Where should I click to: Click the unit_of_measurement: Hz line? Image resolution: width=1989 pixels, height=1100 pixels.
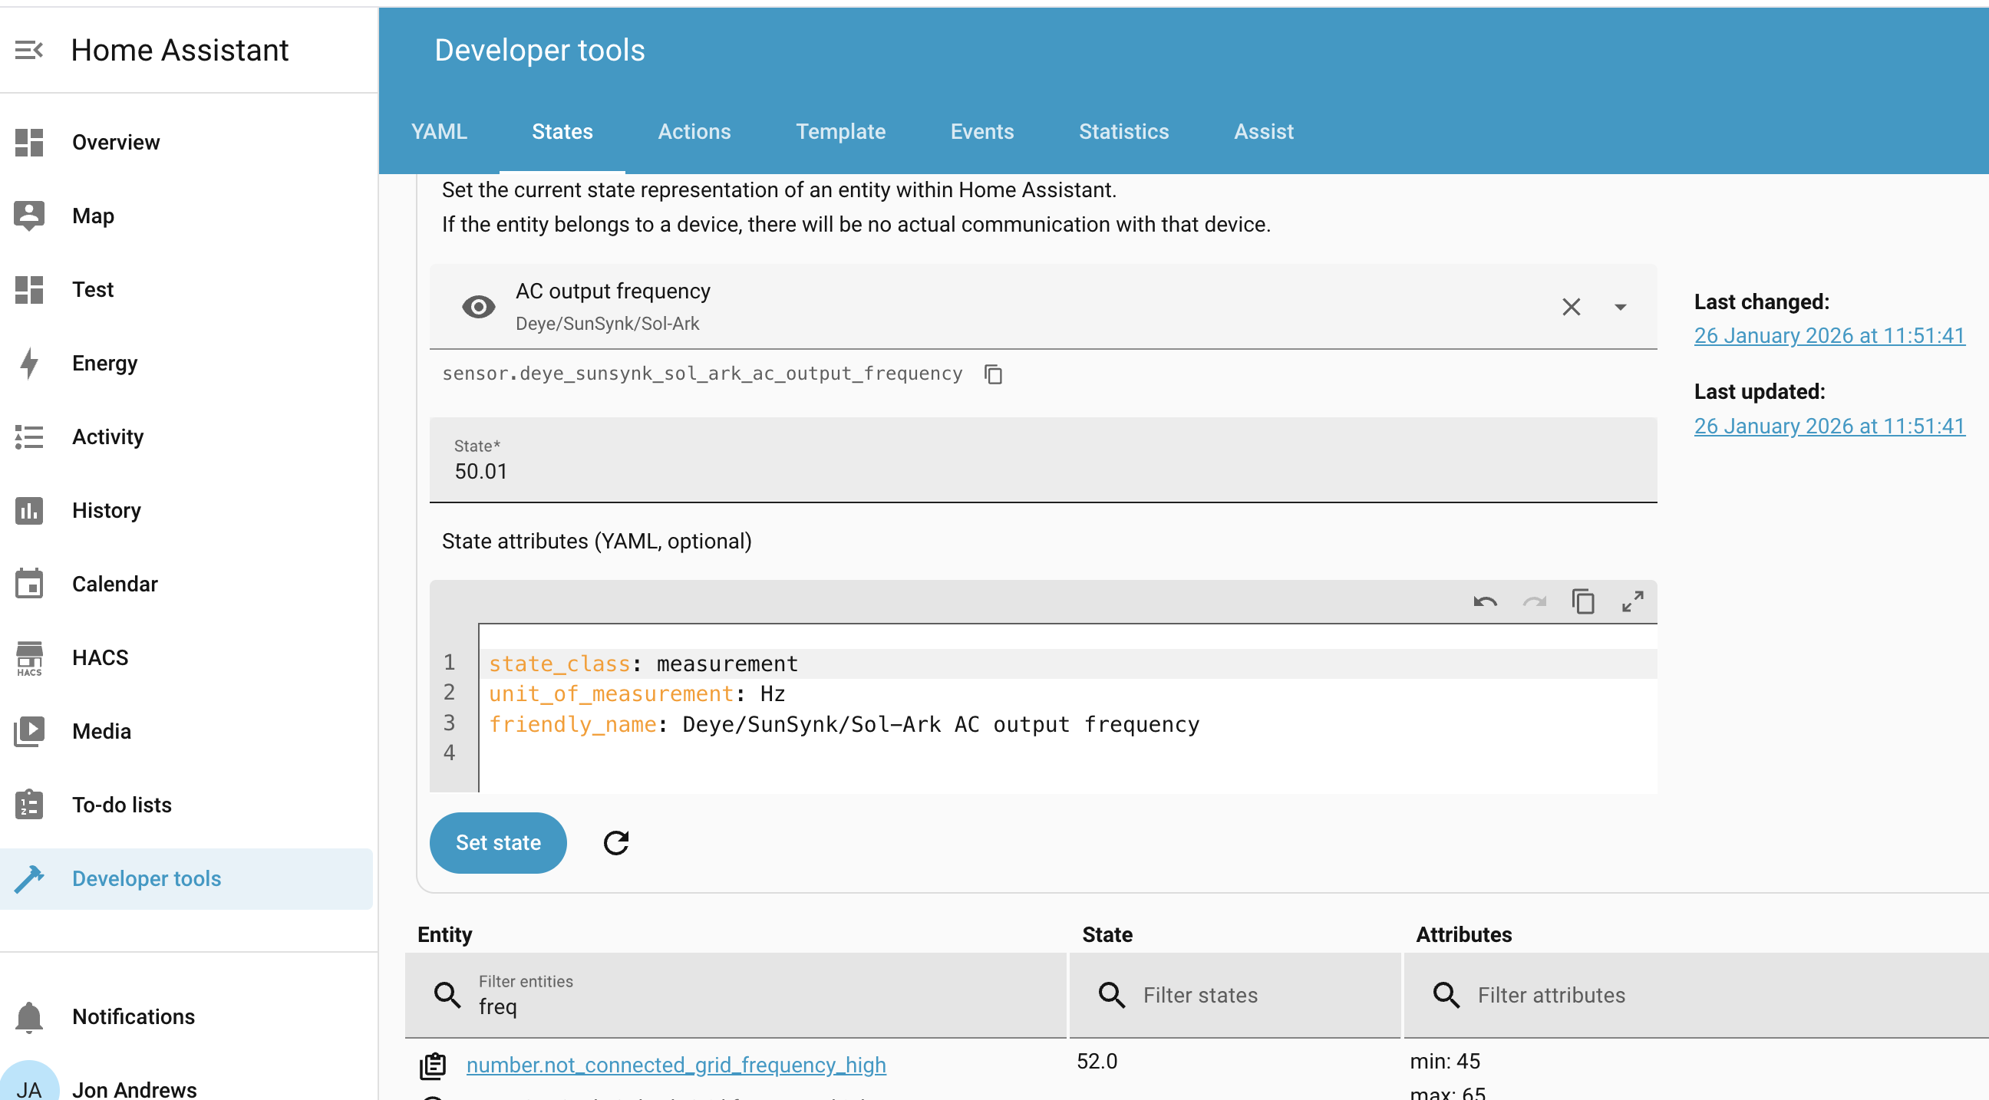point(1069,694)
